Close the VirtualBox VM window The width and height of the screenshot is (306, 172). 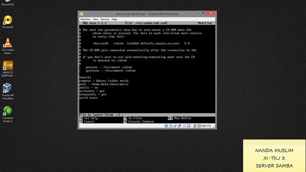pos(211,13)
